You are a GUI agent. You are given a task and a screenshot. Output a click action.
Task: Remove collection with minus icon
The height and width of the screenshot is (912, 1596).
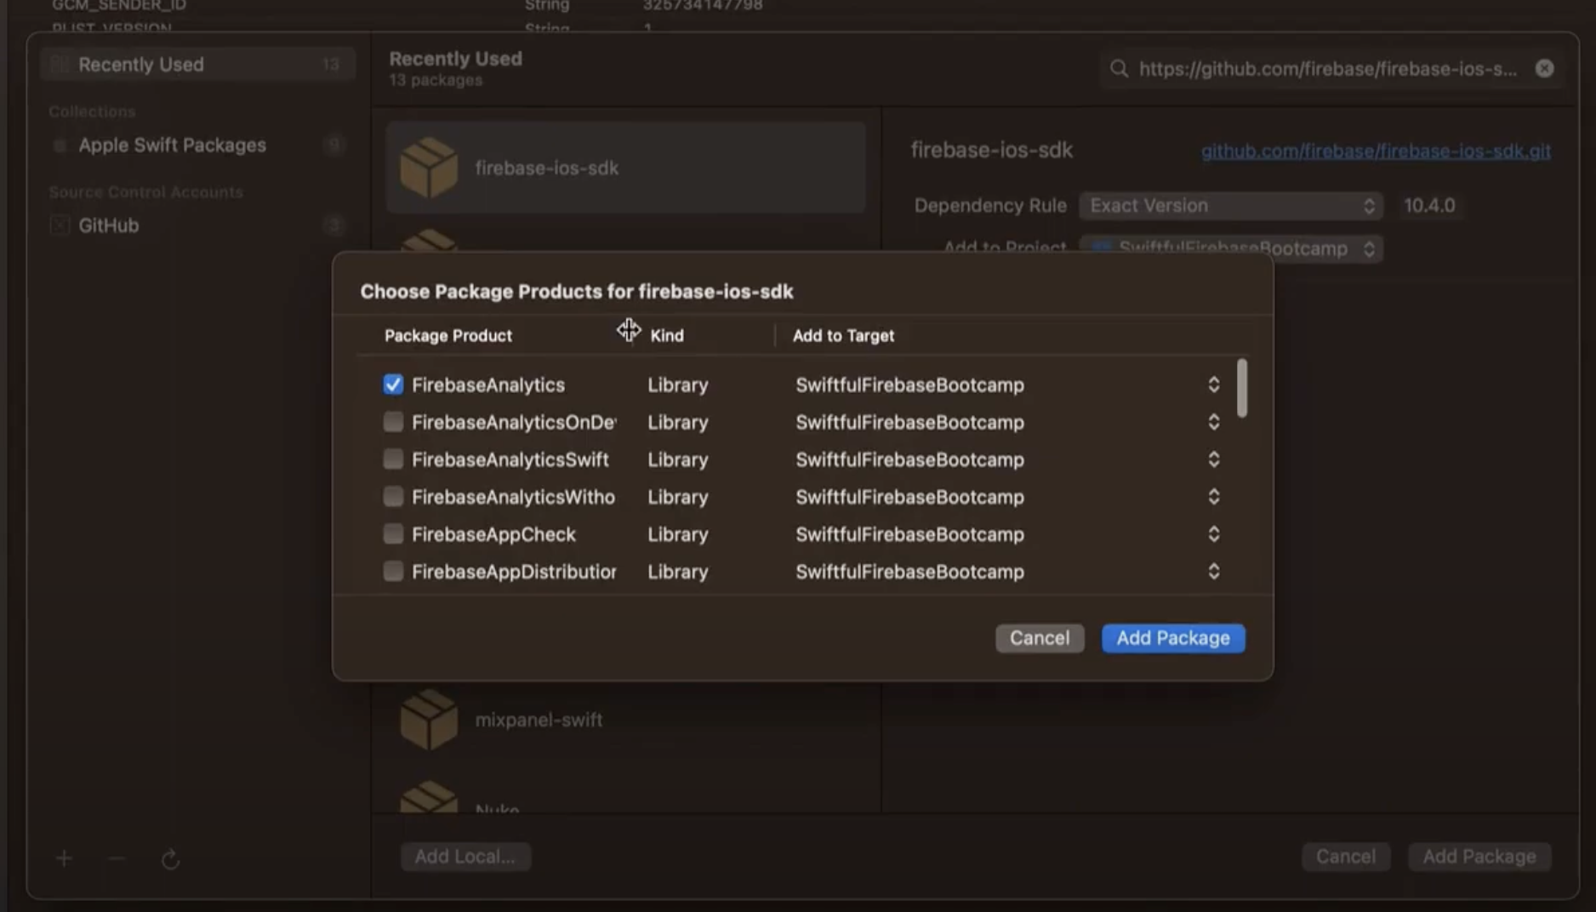117,858
